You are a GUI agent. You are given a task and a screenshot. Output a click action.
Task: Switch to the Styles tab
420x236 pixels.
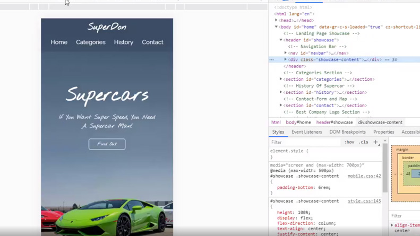[x=278, y=132]
